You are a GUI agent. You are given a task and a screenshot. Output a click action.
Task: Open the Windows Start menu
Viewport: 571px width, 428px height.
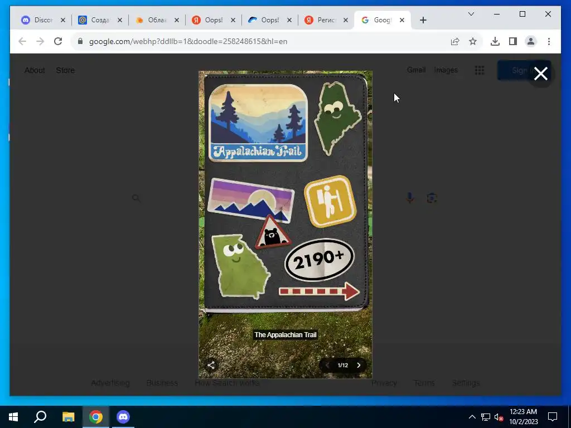pyautogui.click(x=13, y=417)
